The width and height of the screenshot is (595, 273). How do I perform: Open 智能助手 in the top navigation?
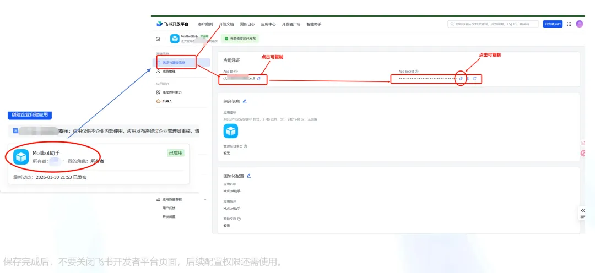(314, 24)
